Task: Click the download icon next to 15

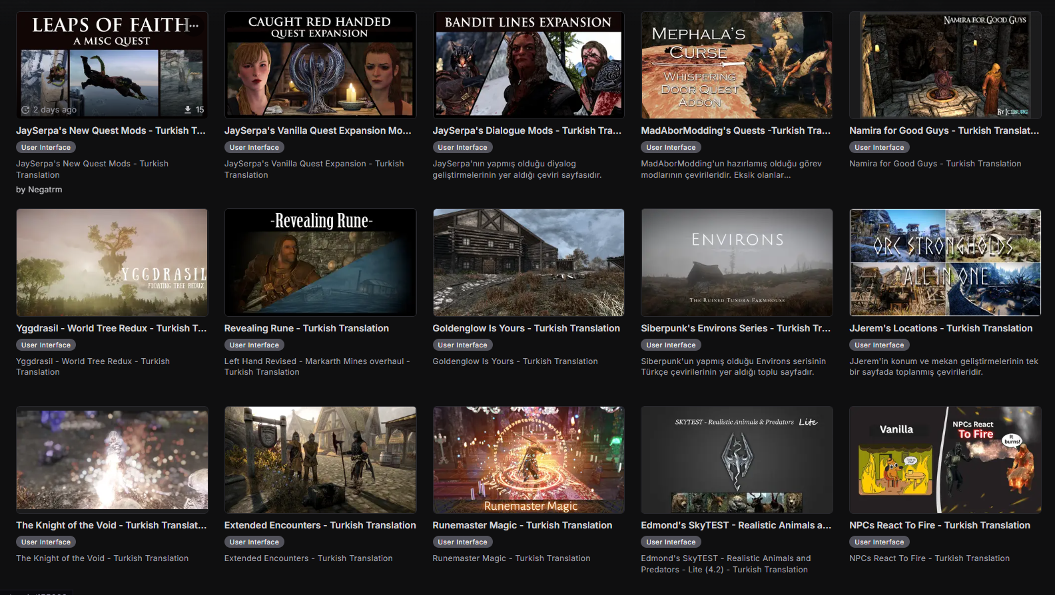Action: [188, 110]
